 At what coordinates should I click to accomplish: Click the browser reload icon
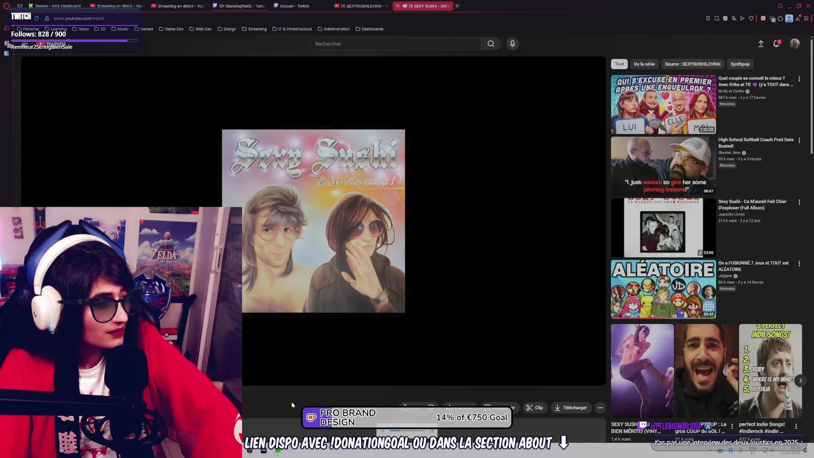pyautogui.click(x=36, y=18)
